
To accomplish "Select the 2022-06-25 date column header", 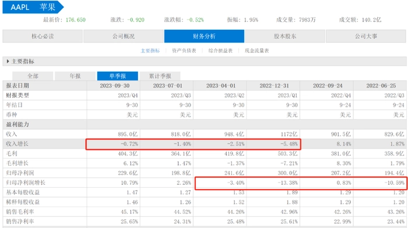I will [381, 86].
